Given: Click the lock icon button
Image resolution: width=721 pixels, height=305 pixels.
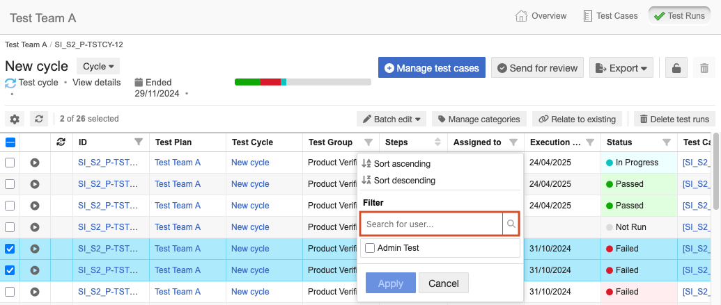Looking at the screenshot, I should tap(676, 68).
